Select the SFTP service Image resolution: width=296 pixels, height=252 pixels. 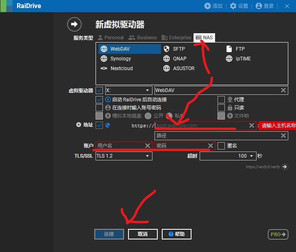[174, 49]
